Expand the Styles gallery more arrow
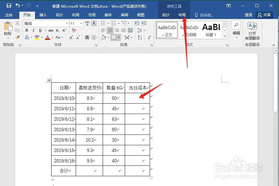 (225, 36)
